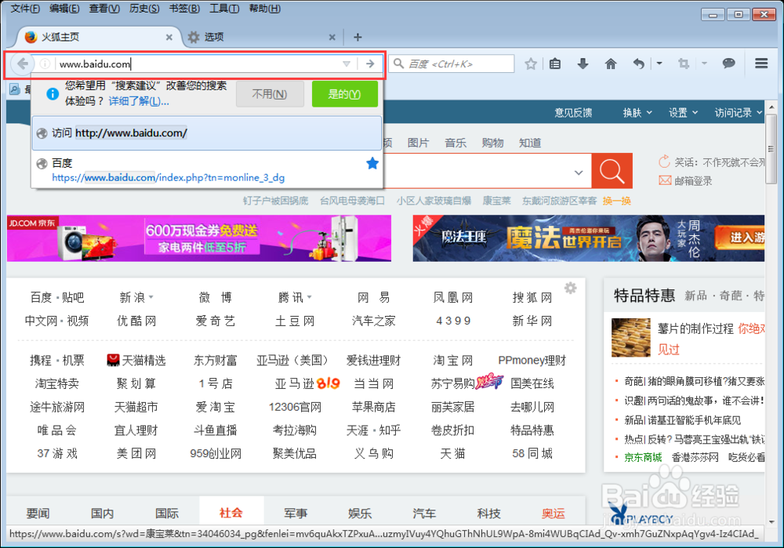Screen dimensions: 784x548
Task: Open the 帮助(H) menu
Action: click(x=265, y=9)
